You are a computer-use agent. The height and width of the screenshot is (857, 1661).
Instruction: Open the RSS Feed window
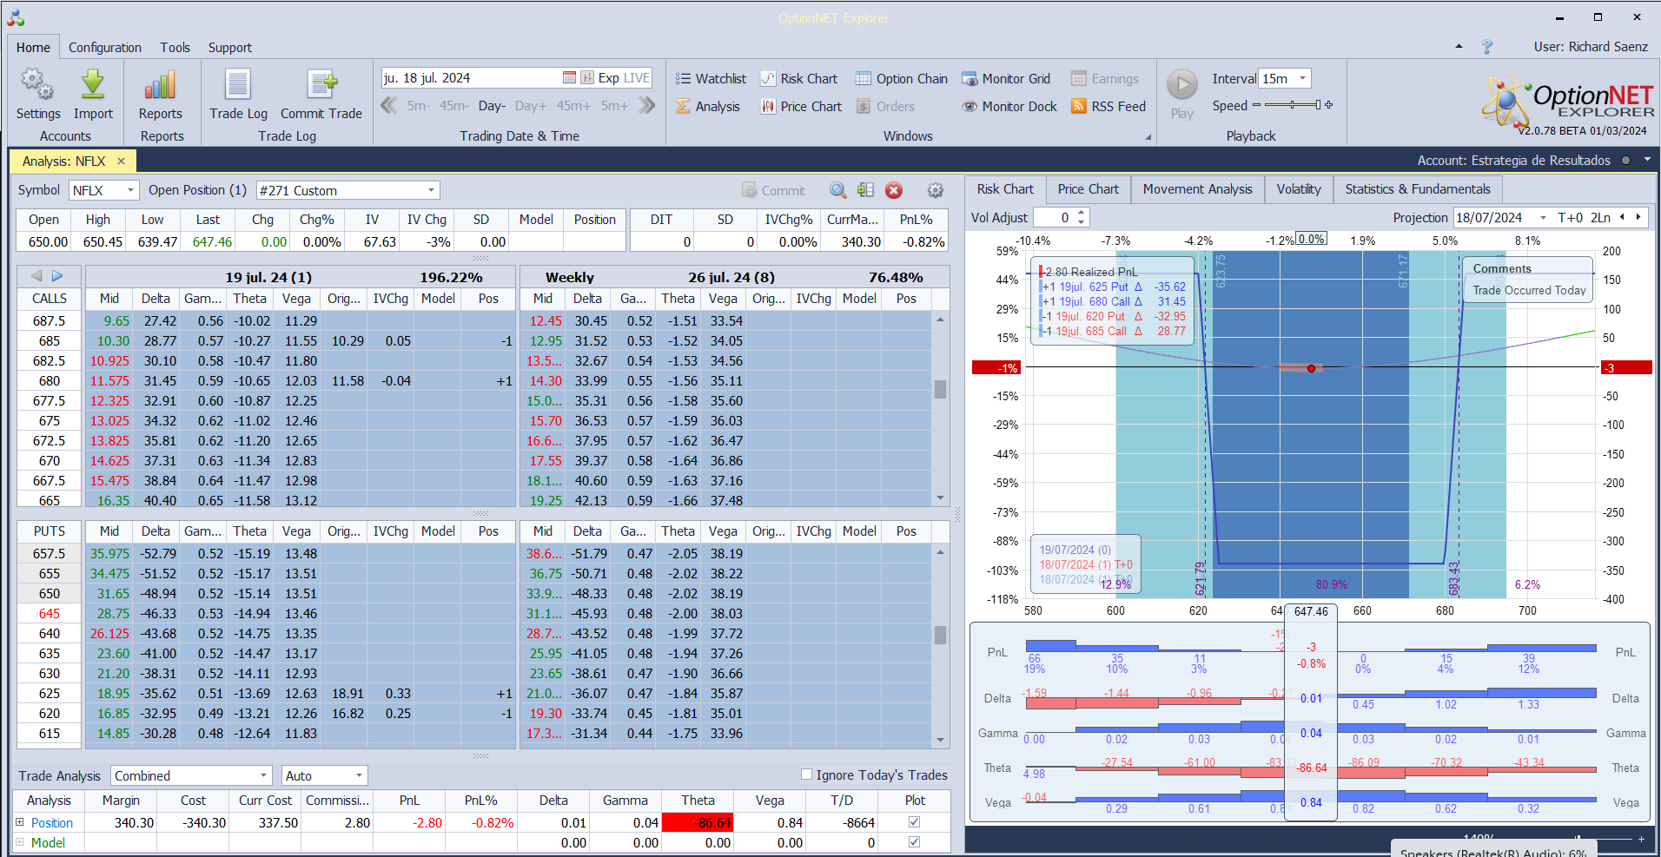(x=1108, y=107)
